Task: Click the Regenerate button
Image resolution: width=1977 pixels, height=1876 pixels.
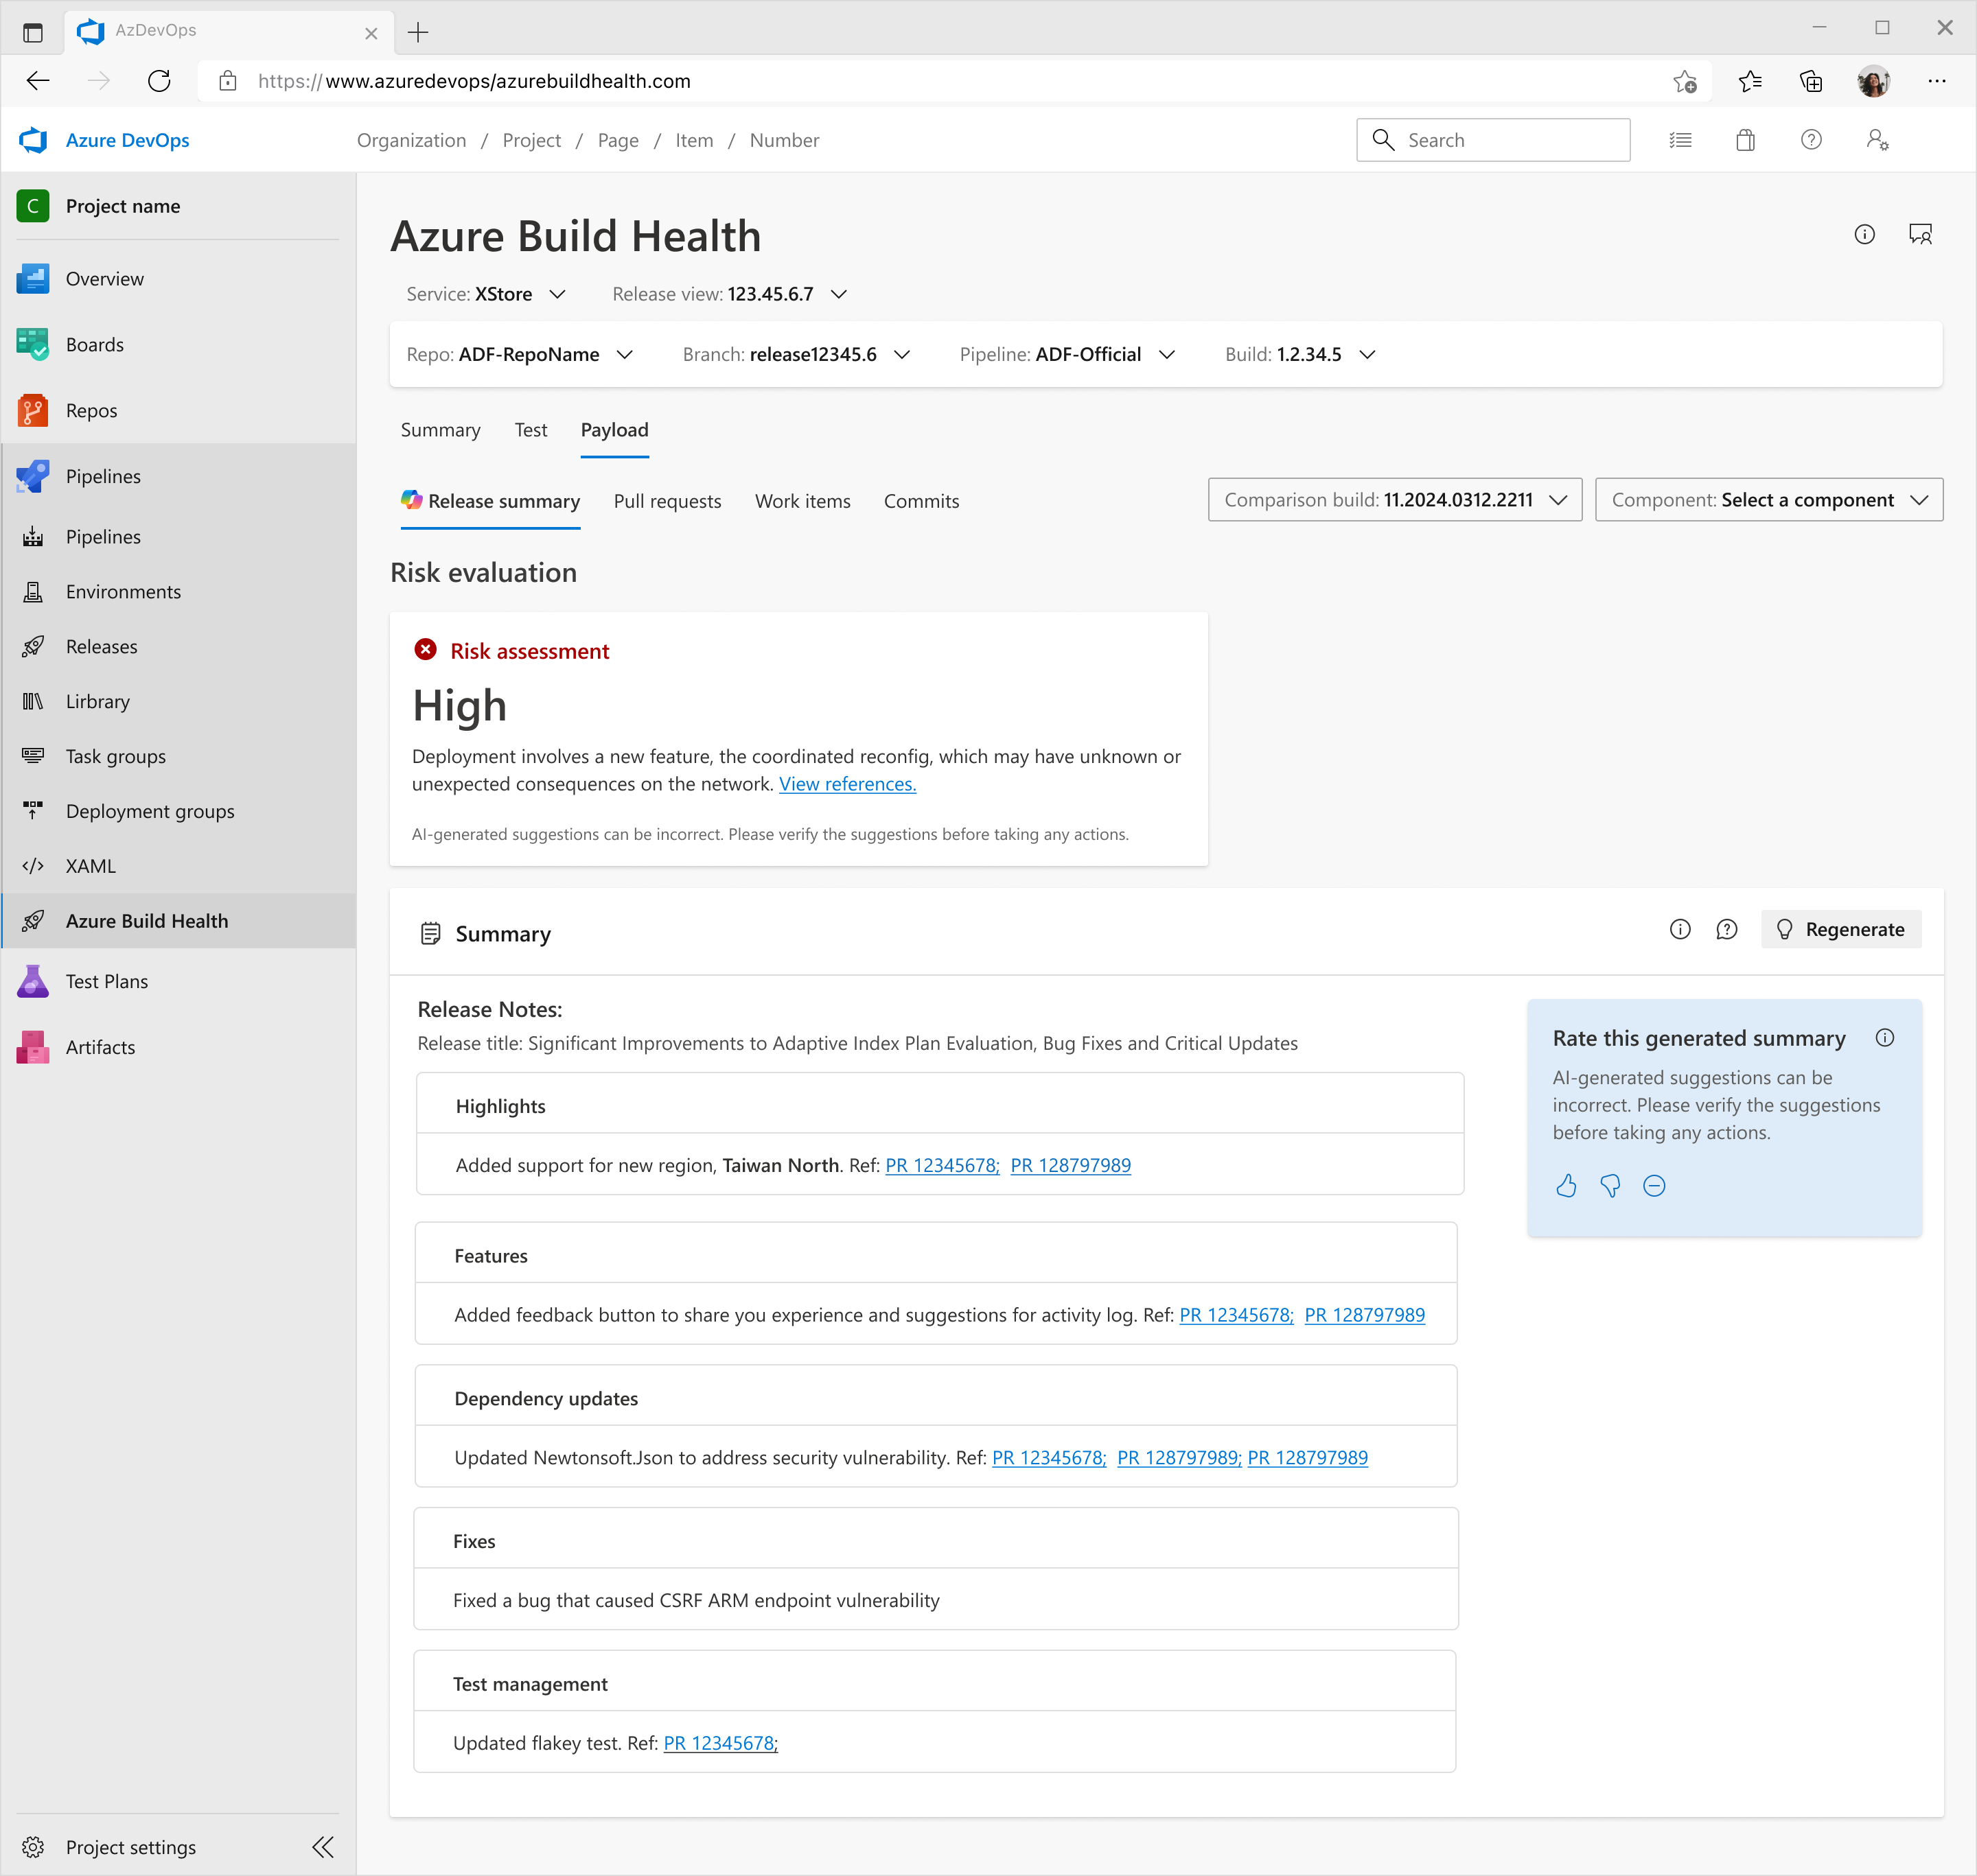Action: [1841, 930]
